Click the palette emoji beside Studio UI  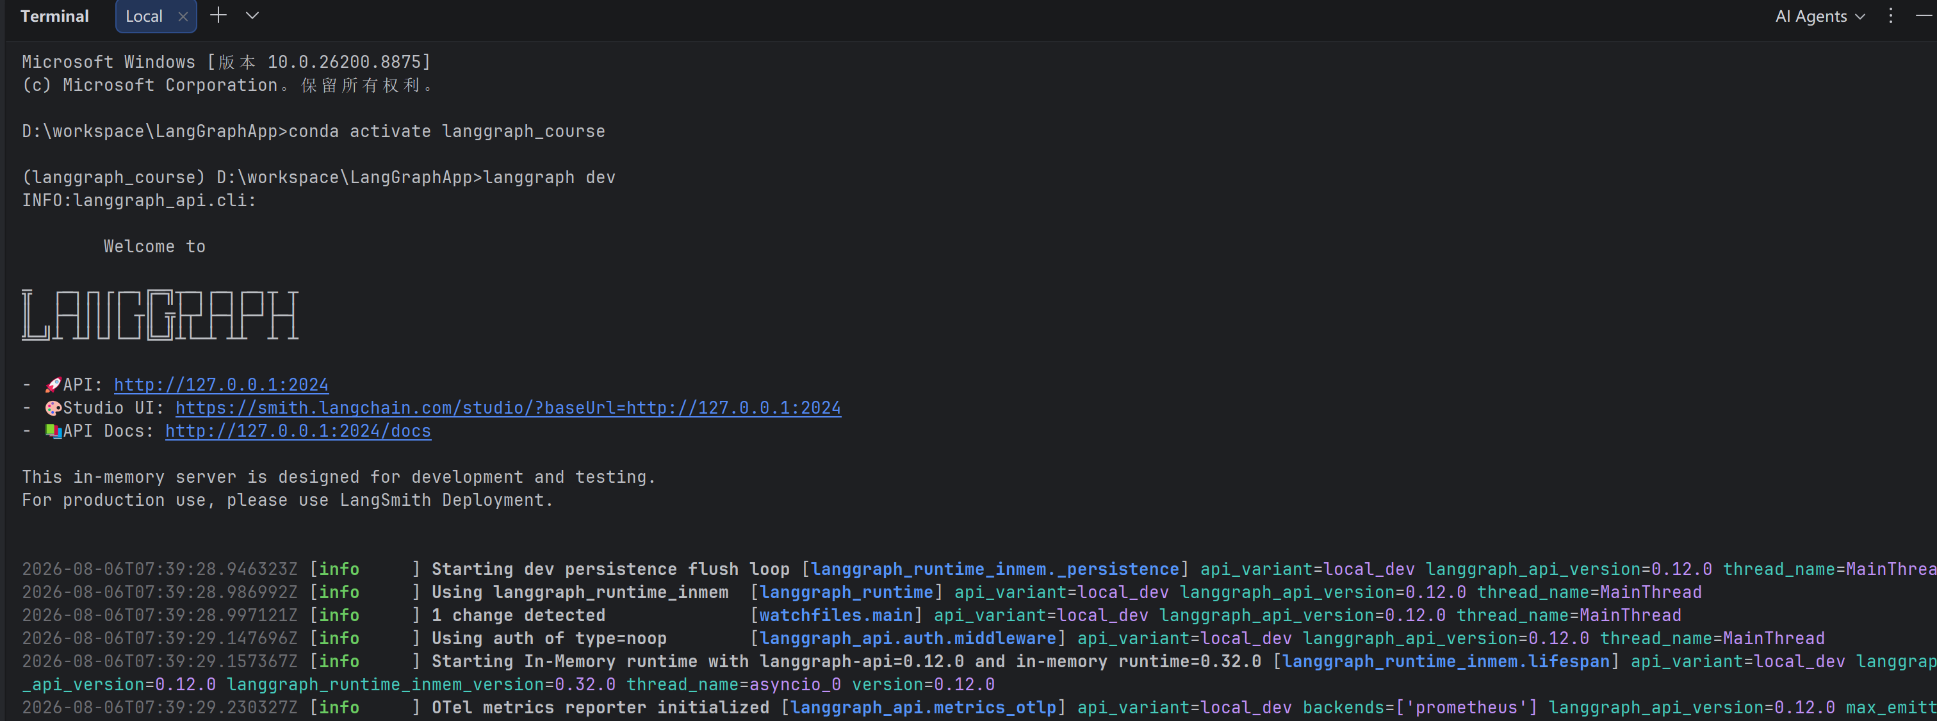point(53,409)
